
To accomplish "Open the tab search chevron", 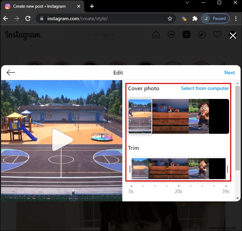I will coord(187,3).
